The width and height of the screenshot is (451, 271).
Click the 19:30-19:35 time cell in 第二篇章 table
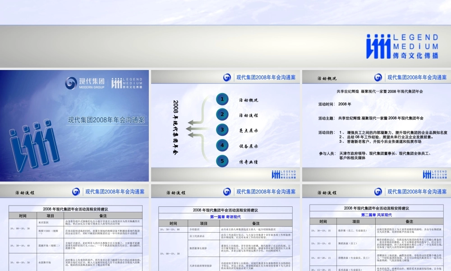323,231
